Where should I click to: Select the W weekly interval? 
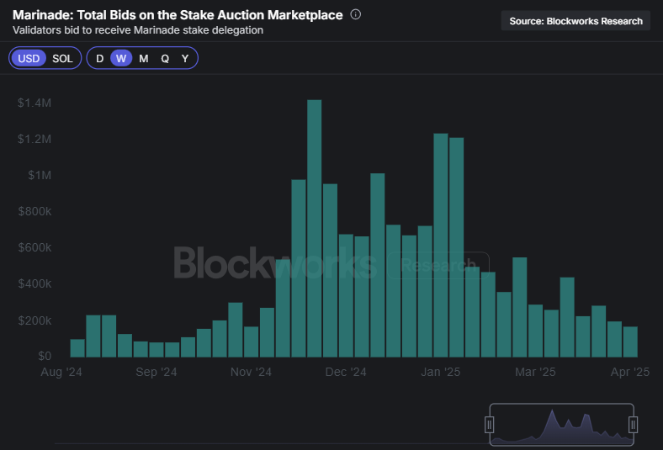[122, 59]
